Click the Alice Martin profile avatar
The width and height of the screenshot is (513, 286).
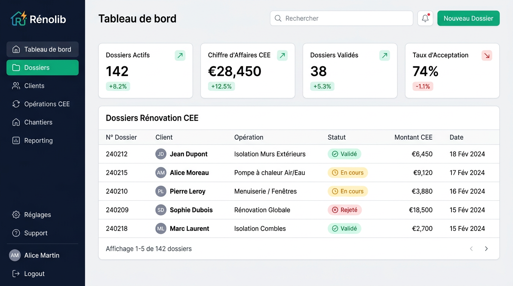tap(15, 255)
